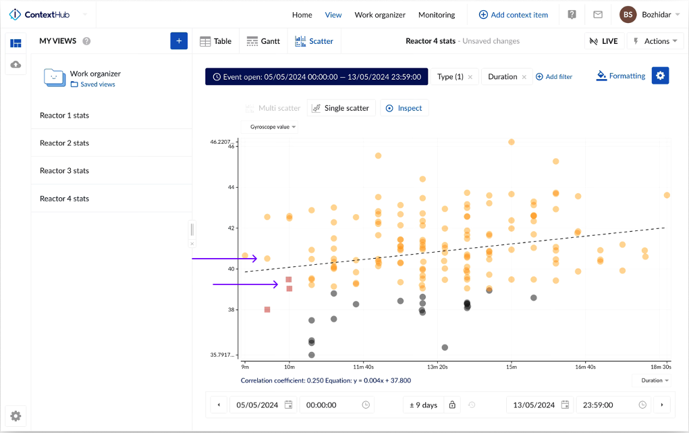Toggle the LIVE mode button
The height and width of the screenshot is (433, 689).
[603, 41]
